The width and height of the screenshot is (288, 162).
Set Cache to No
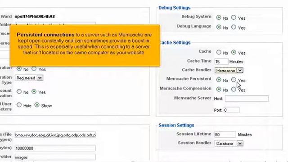(219, 52)
